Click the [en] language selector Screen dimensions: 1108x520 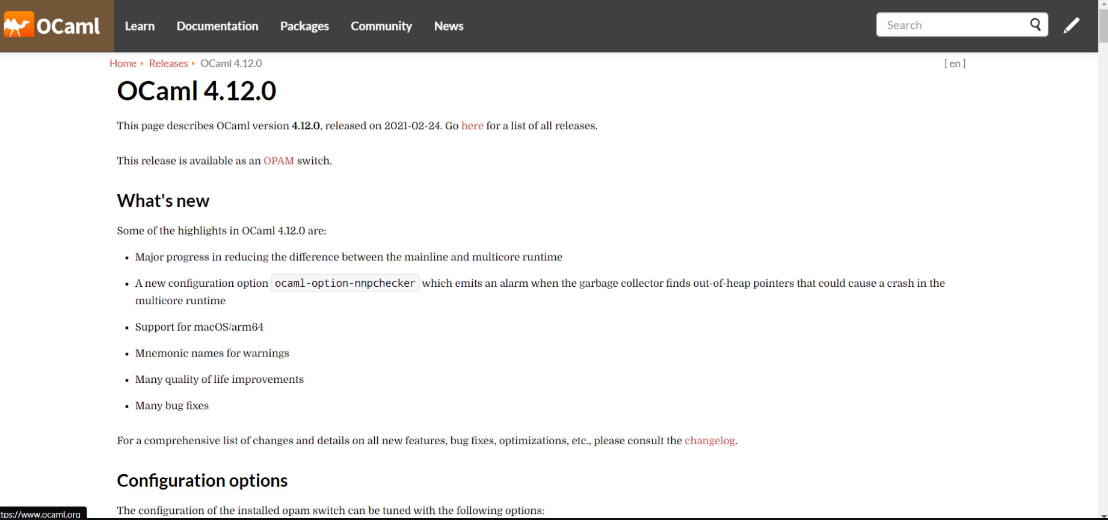tap(955, 63)
